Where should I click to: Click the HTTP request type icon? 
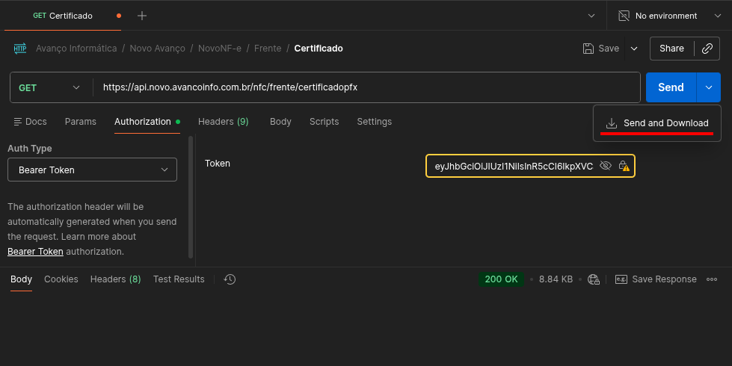click(x=20, y=49)
